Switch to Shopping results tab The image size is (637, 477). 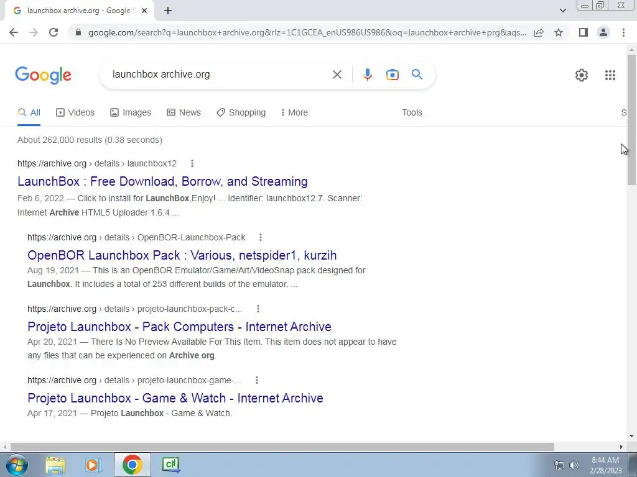[x=241, y=113]
